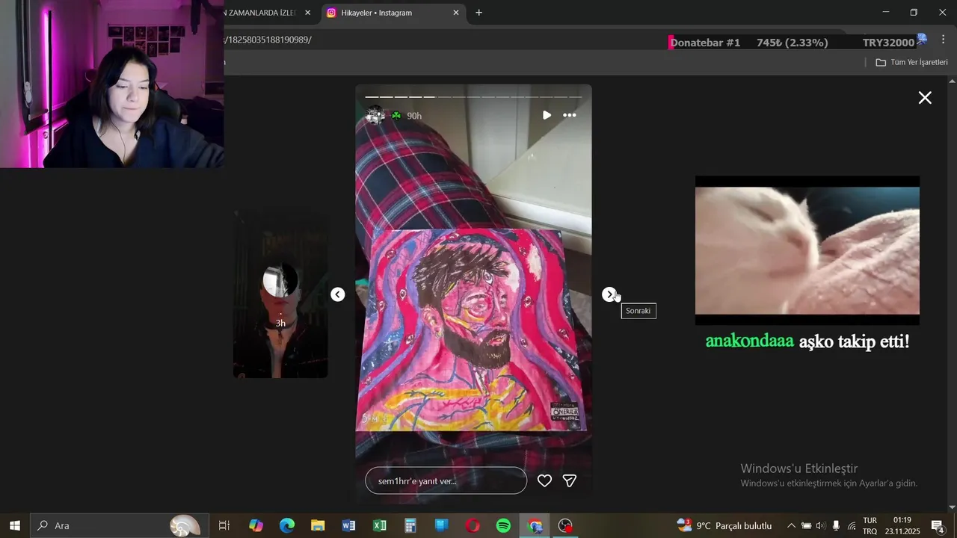Screen dimensions: 957x538
Task: Open OBS Studio from the taskbar
Action: [565, 525]
